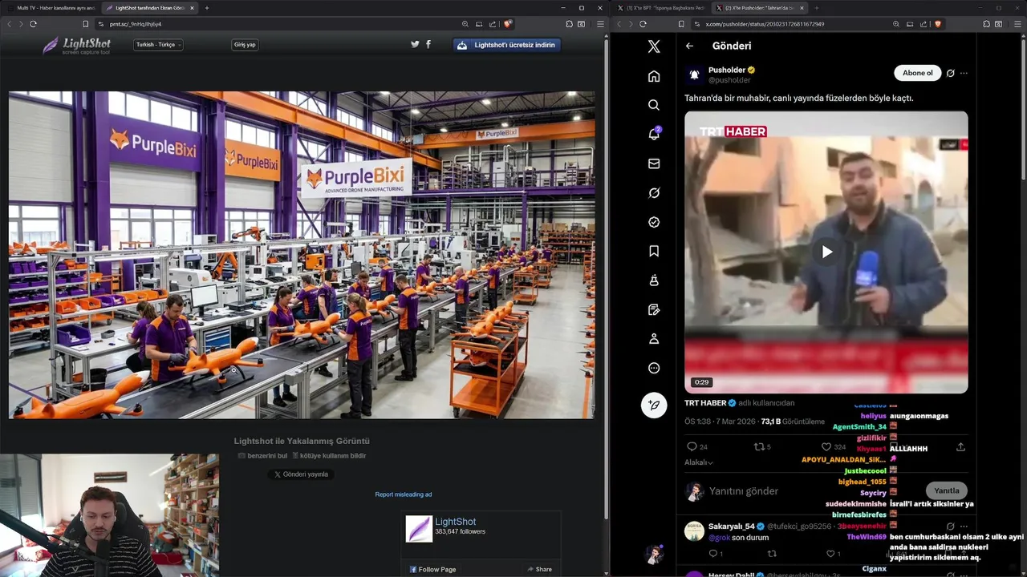Open Verified checkmark icon in X sidebar
The height and width of the screenshot is (577, 1027).
point(654,222)
